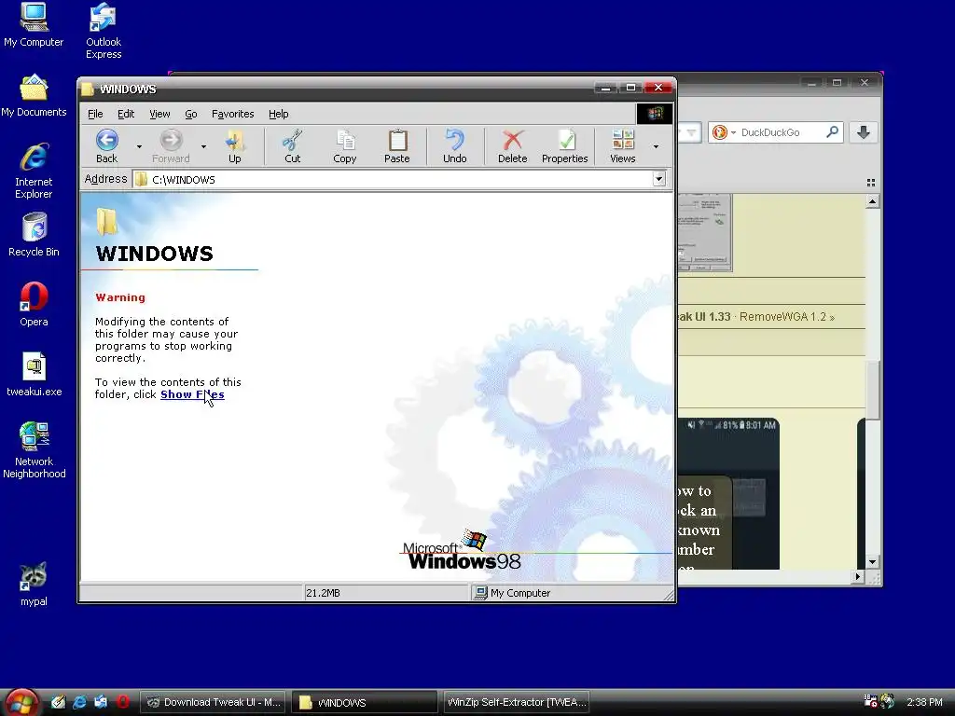Click the greyed Forward toolbar button
This screenshot has height=716, width=955.
(171, 146)
